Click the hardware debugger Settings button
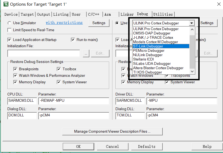This screenshot has height=153, width=223. (207, 23)
